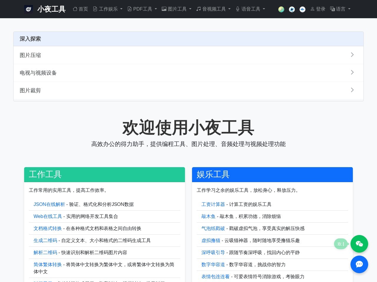Click the 娱乐工具 card header
377x282 pixels.
(272, 174)
